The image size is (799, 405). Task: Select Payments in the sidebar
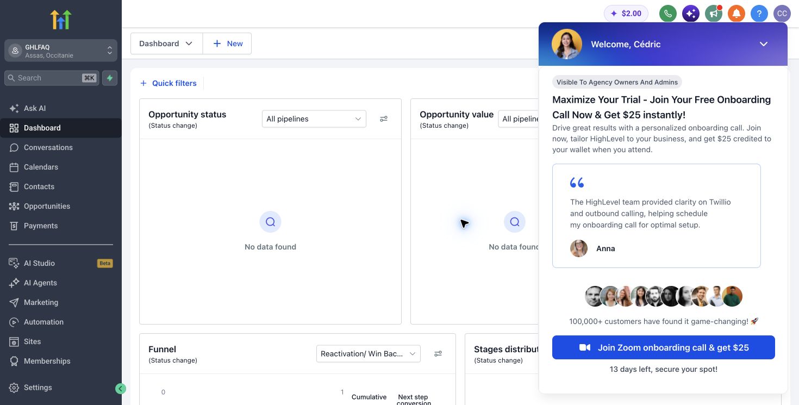61,226
